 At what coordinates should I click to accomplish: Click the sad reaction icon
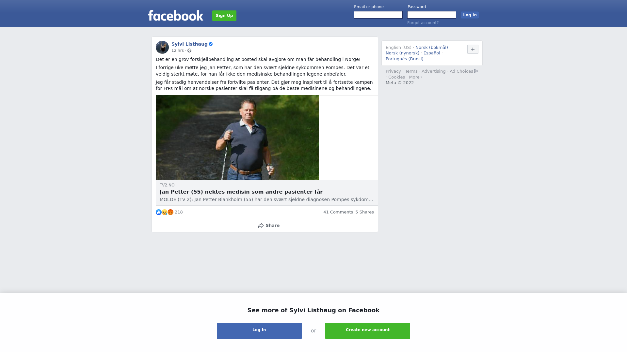coord(165,212)
